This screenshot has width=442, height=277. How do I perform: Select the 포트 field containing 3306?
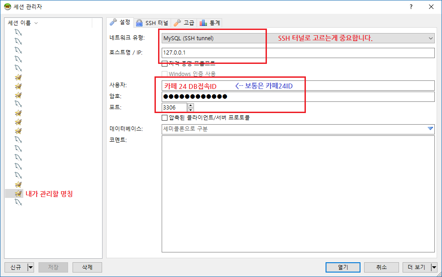(174, 107)
